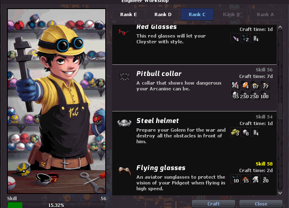Click the Close button
This screenshot has height=208, width=289.
[261, 204]
